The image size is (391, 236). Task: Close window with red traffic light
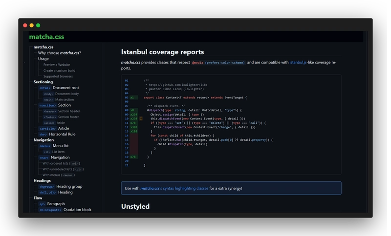(x=25, y=25)
